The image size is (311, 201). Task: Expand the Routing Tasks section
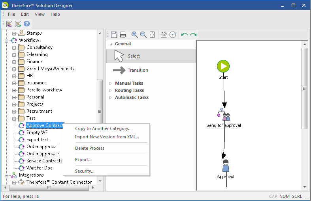(111, 90)
